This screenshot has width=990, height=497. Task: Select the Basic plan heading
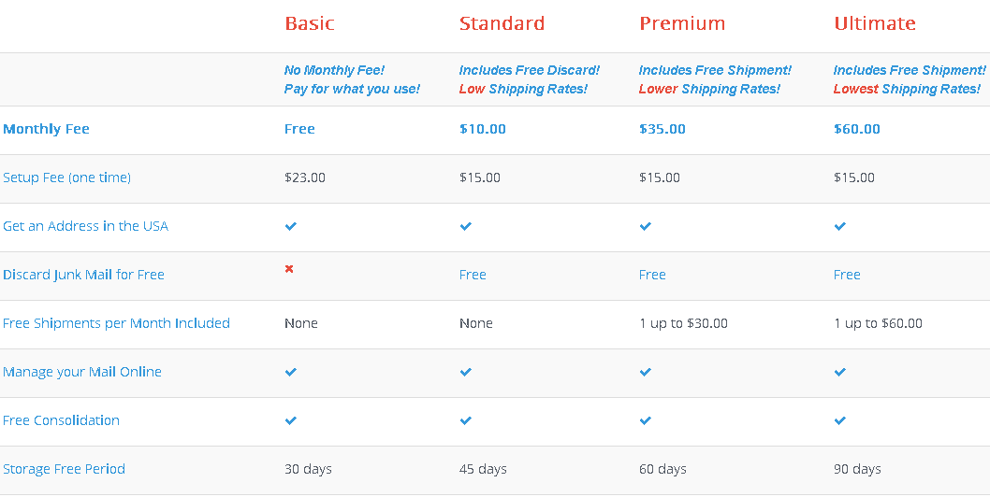(x=310, y=23)
